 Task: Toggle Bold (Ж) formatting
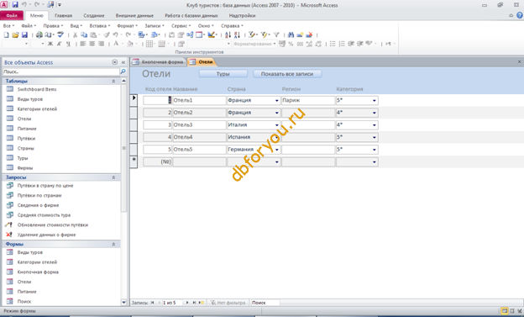coord(50,44)
